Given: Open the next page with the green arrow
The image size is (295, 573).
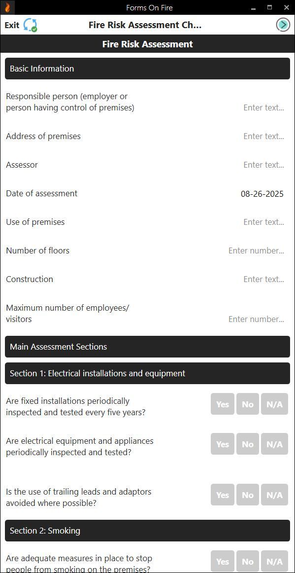Looking at the screenshot, I should pos(282,24).
